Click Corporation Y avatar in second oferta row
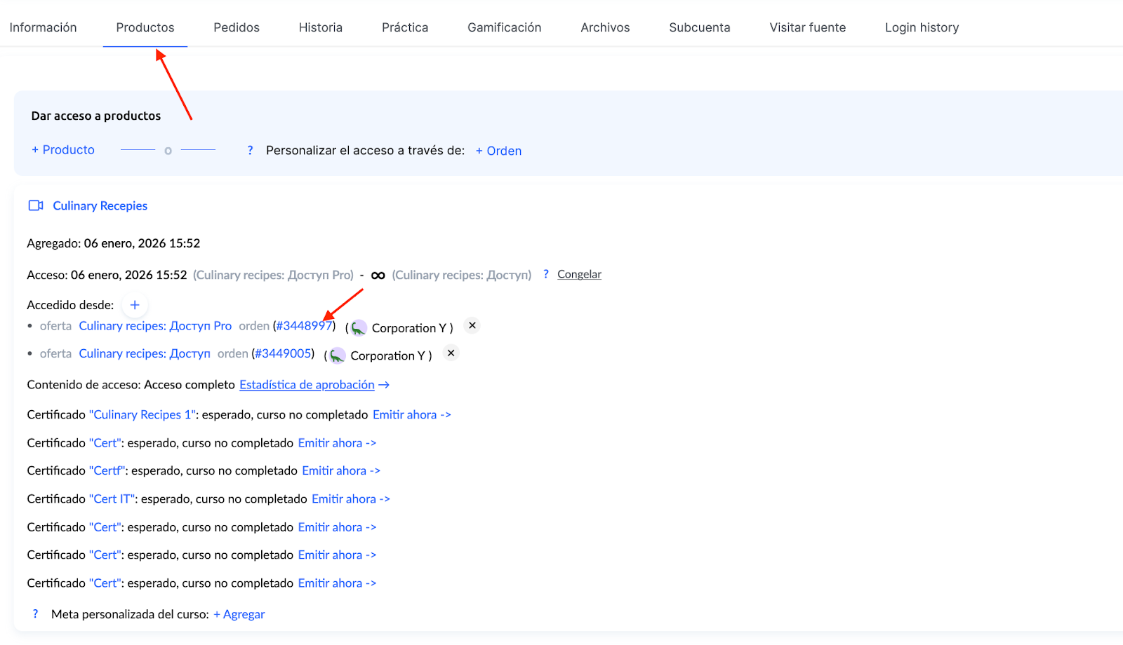The height and width of the screenshot is (645, 1123). (x=338, y=356)
